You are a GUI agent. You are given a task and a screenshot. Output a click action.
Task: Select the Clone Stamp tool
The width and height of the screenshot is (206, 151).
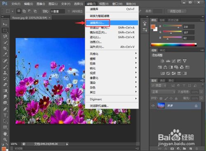pyautogui.click(x=5, y=73)
